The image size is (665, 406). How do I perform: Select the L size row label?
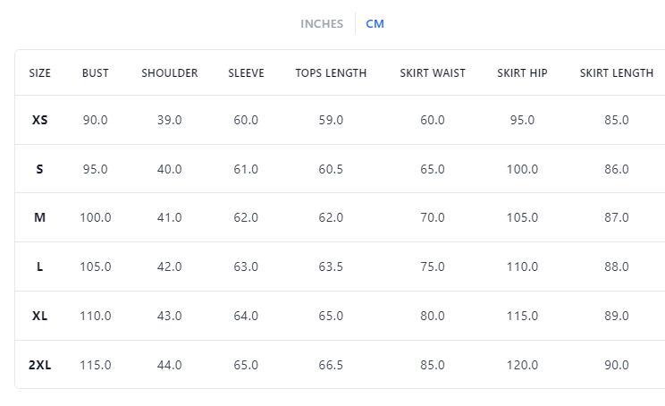click(40, 266)
